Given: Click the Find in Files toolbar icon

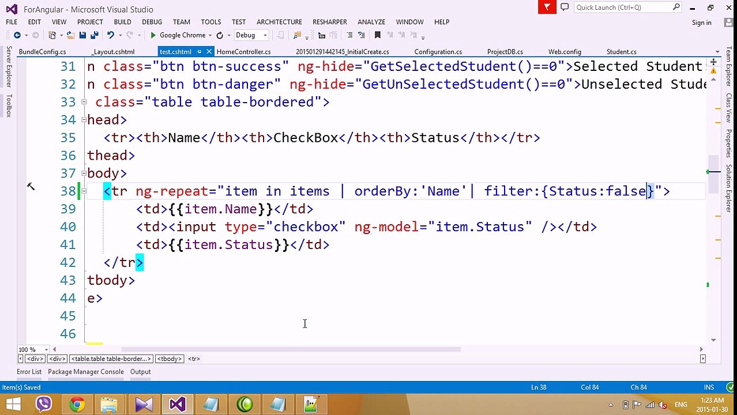Looking at the screenshot, I should 298,35.
